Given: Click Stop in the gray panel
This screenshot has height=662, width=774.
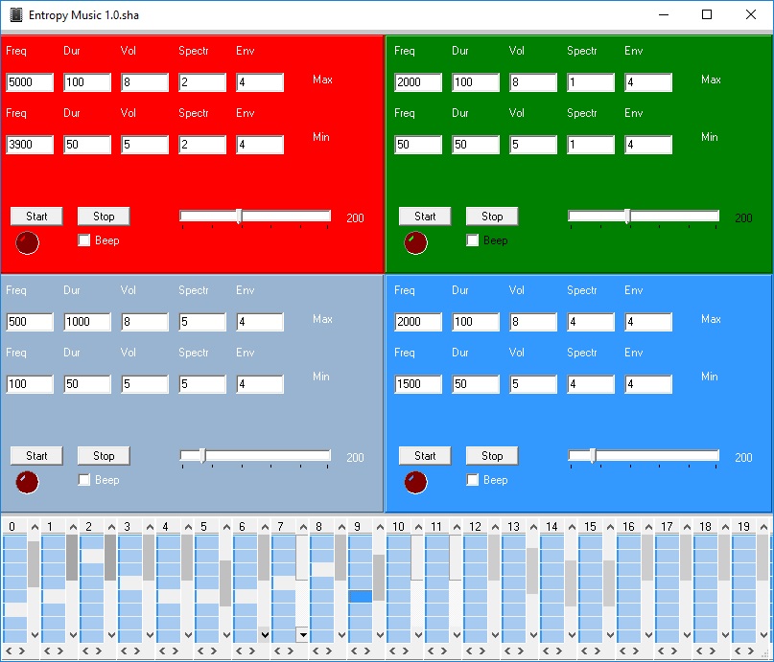Looking at the screenshot, I should tap(104, 456).
